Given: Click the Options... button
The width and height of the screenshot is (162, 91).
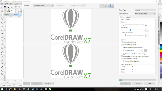Looking at the screenshot, I should click(48, 83).
